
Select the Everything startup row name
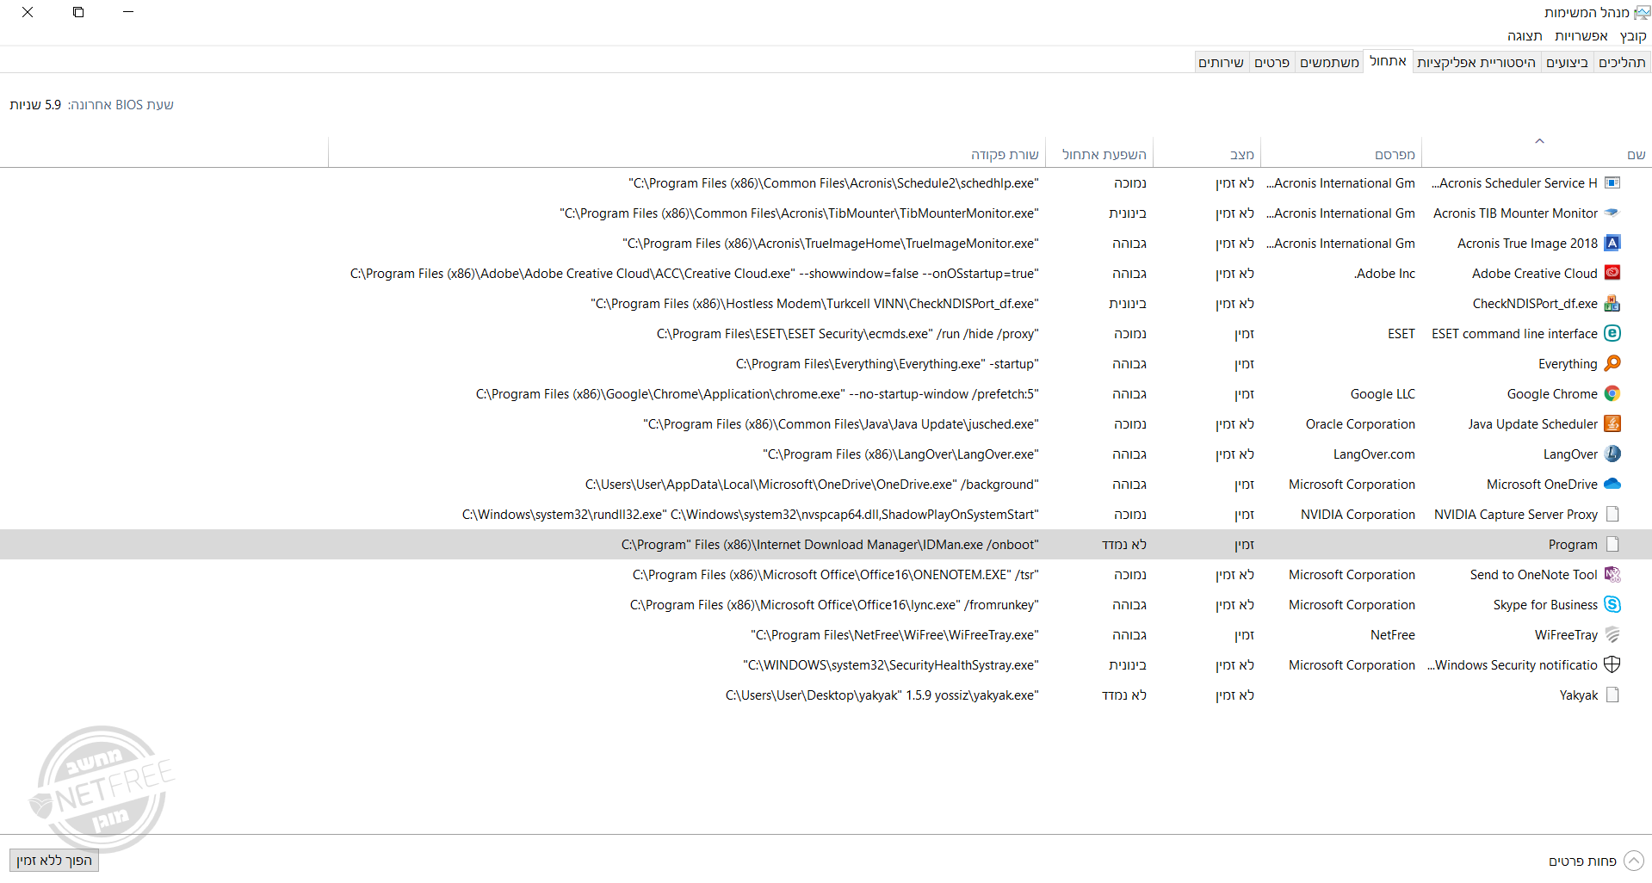[x=1568, y=364]
